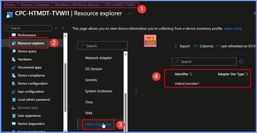Viewport: 257px width, 133px height.
Task: Click the Resource explorer sidebar icon
Action: [x=14, y=43]
